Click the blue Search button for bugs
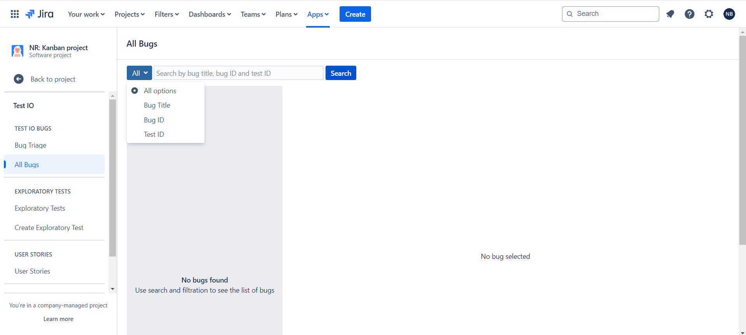 click(x=341, y=73)
